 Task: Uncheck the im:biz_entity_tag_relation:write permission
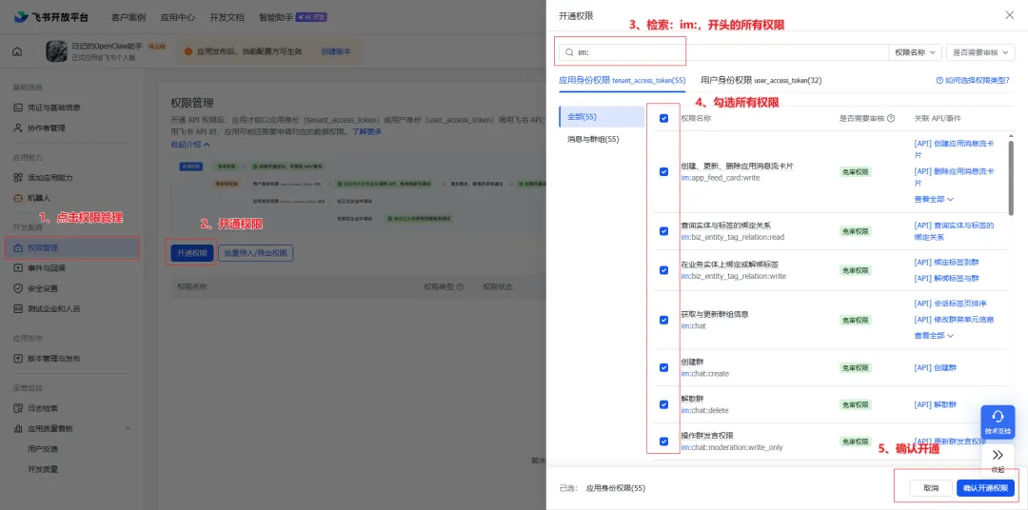pos(663,270)
